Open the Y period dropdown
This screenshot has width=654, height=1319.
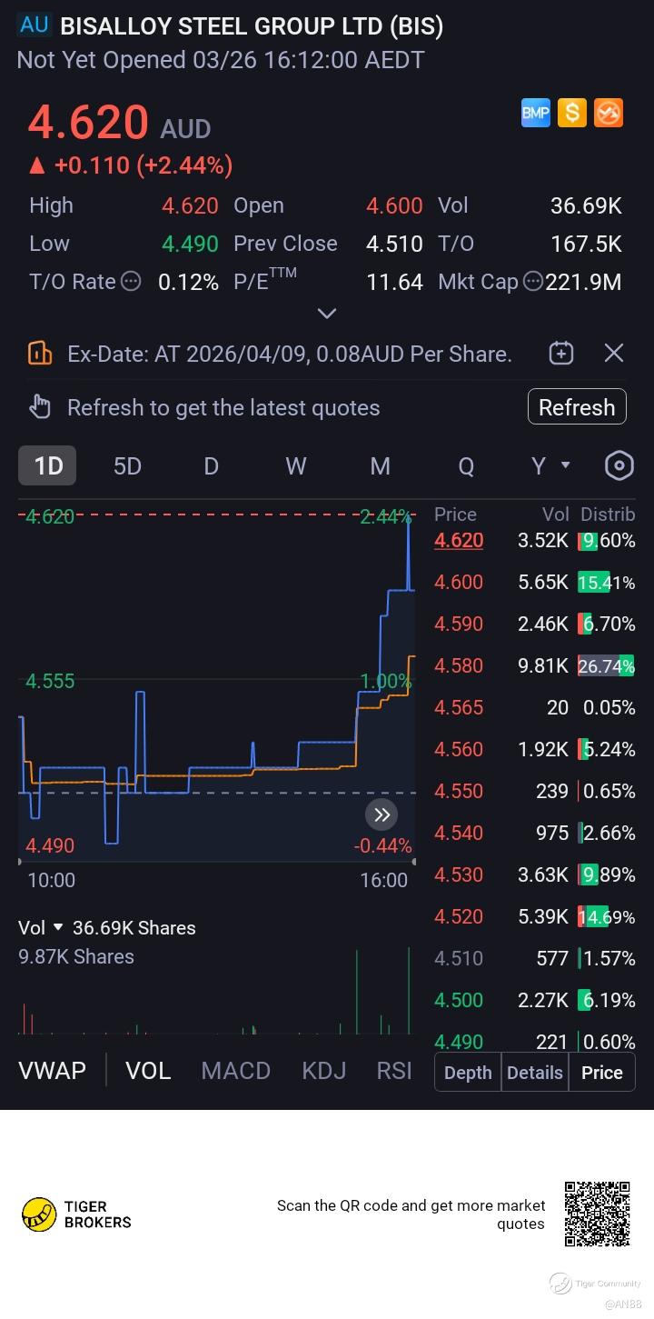pos(550,466)
